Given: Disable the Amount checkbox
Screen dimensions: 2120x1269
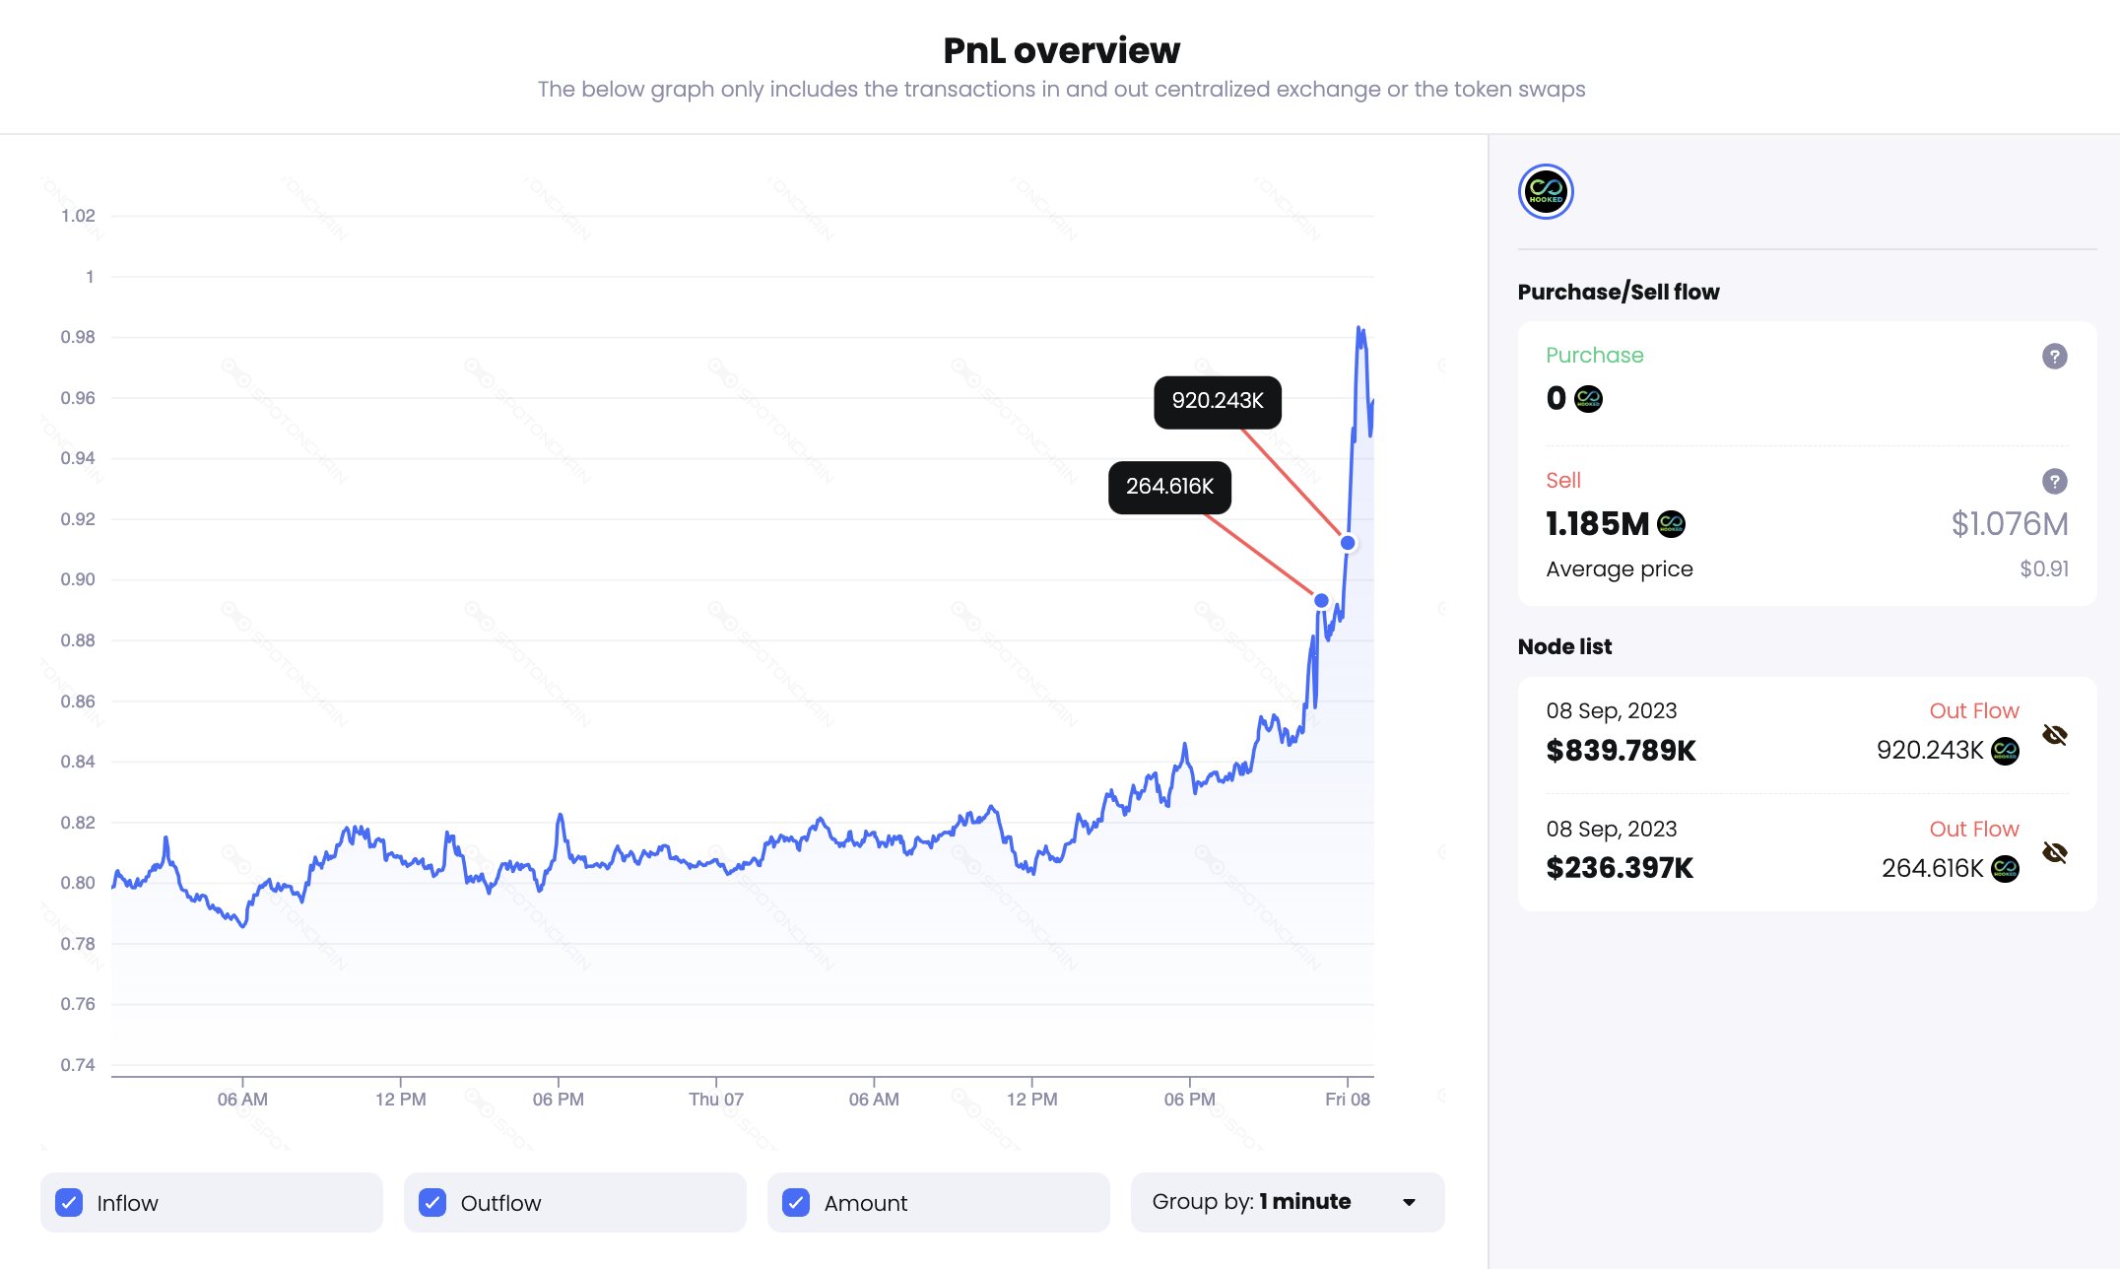Looking at the screenshot, I should (x=796, y=1203).
